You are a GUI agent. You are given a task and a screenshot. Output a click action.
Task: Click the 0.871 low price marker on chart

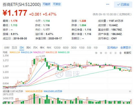click(x=13, y=88)
